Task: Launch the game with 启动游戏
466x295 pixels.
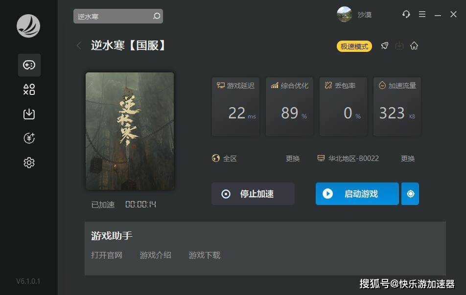Action: pos(357,194)
